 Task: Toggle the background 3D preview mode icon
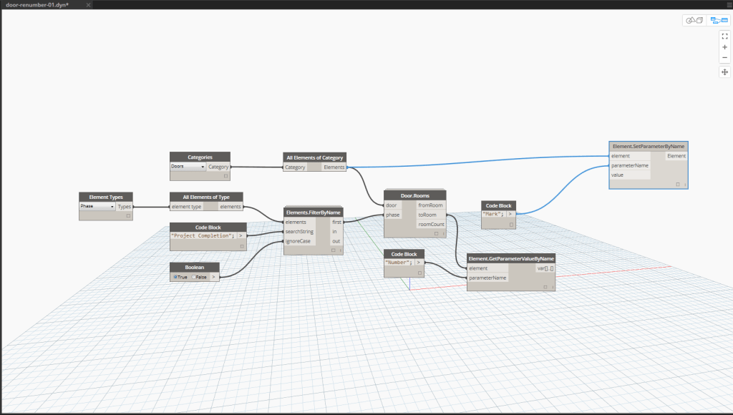click(x=696, y=20)
